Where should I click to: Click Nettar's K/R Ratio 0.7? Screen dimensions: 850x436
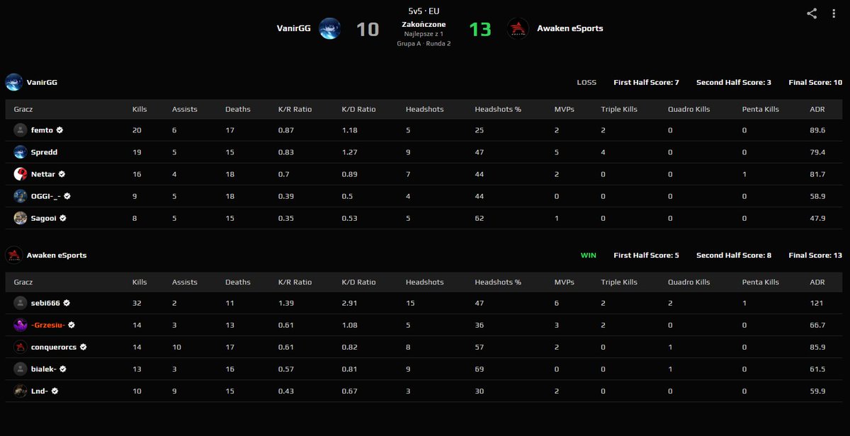(x=283, y=174)
